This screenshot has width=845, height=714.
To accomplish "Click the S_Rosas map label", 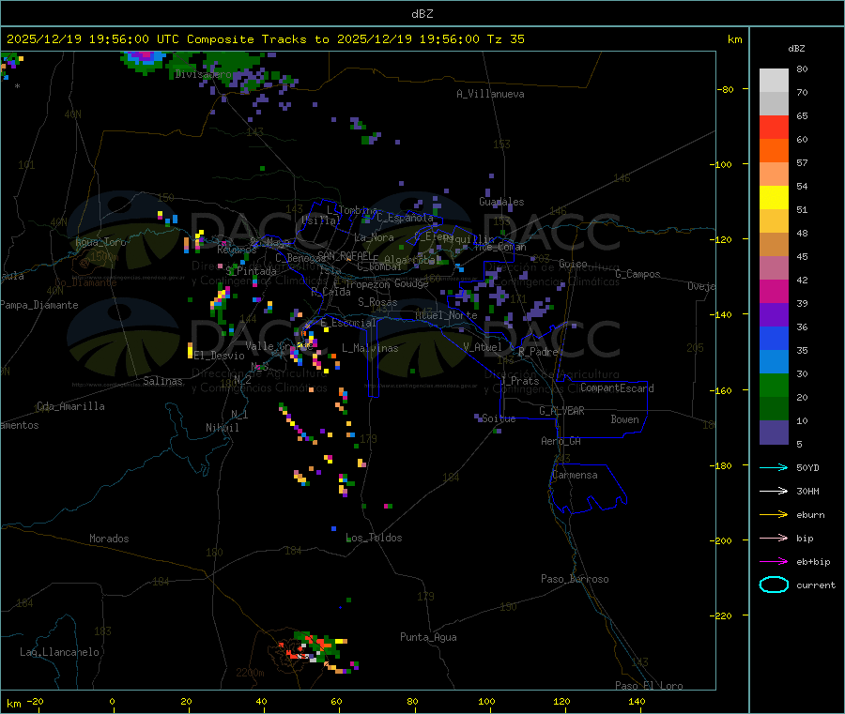I will (377, 302).
